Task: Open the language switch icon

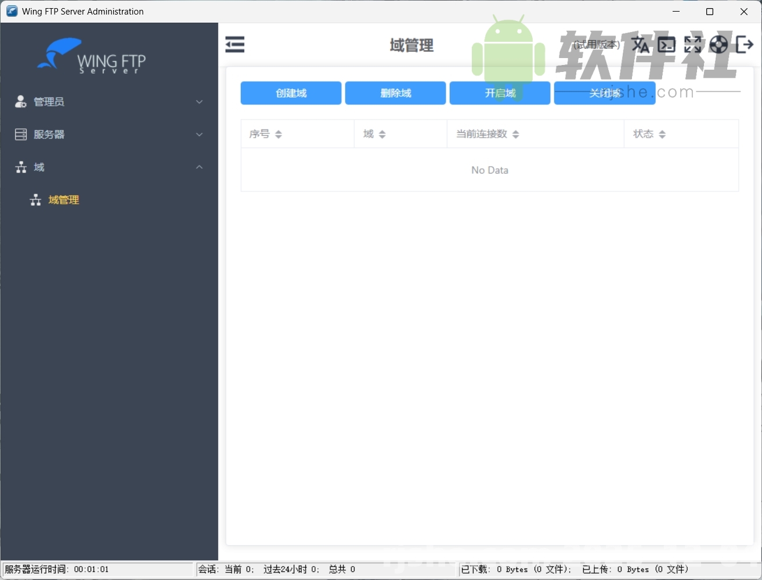Action: (x=640, y=44)
